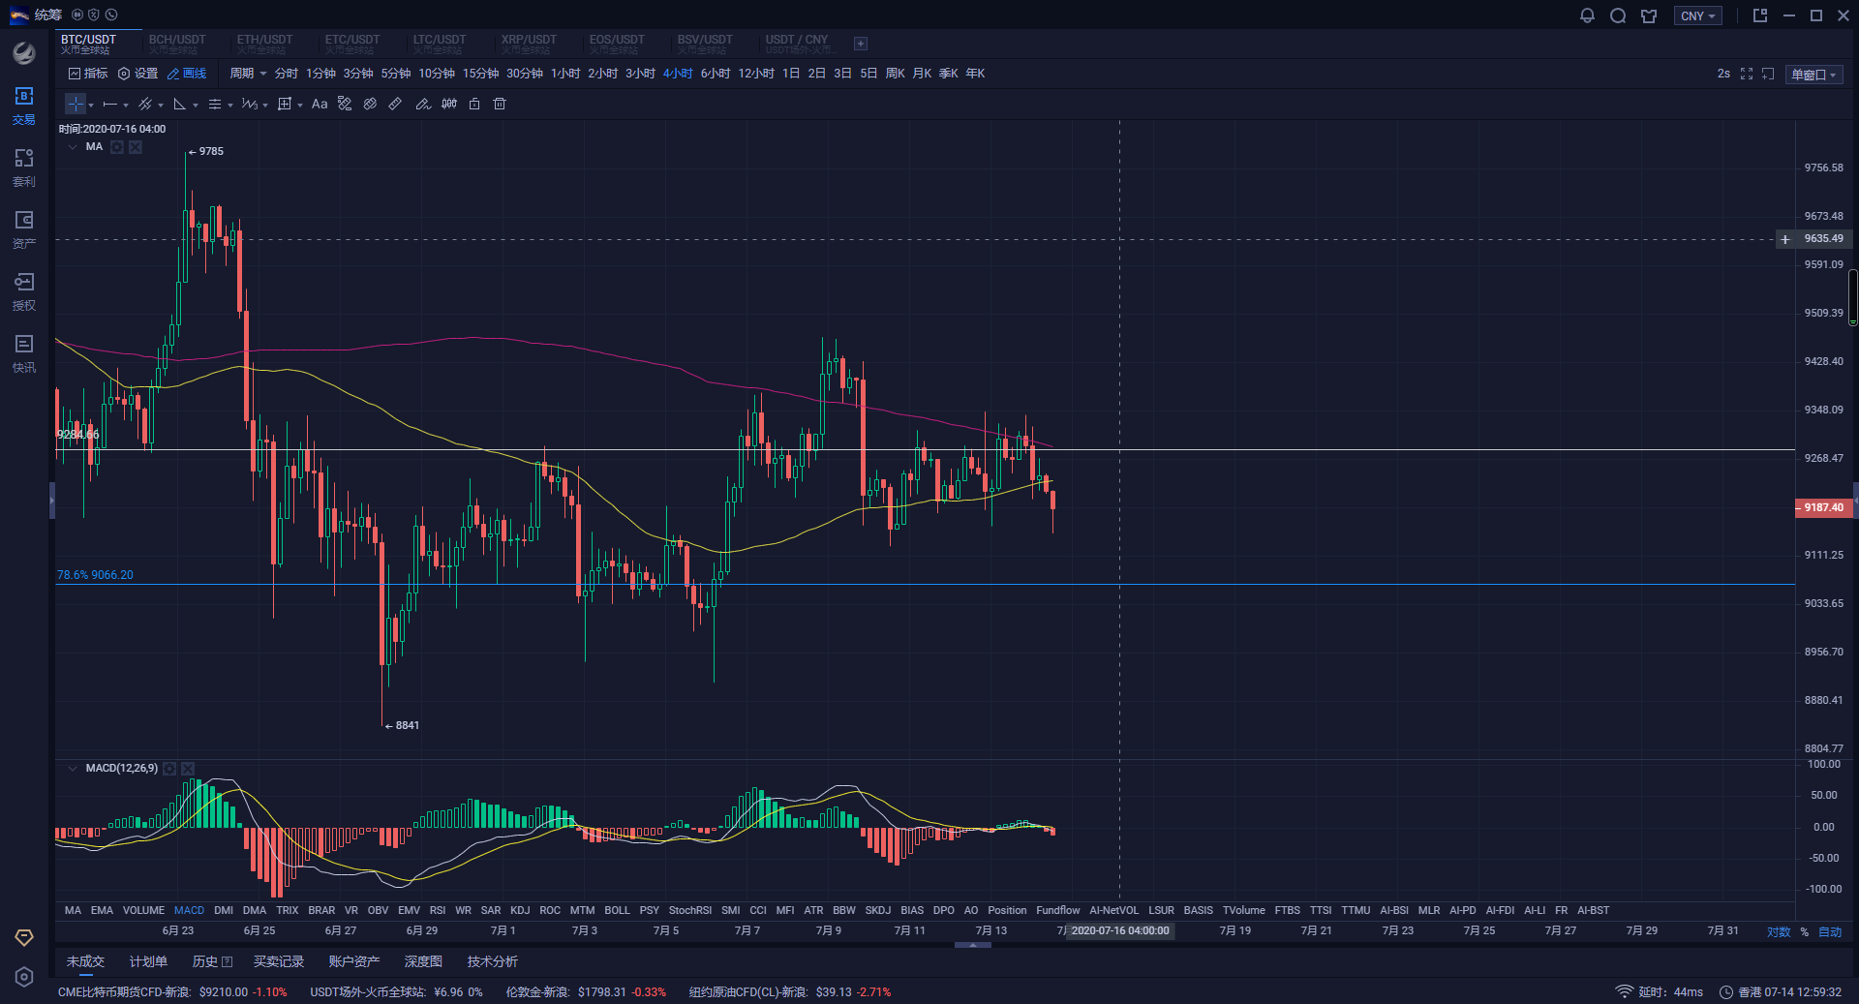
Task: Select the crosshair cursor drawing tool
Action: click(76, 104)
